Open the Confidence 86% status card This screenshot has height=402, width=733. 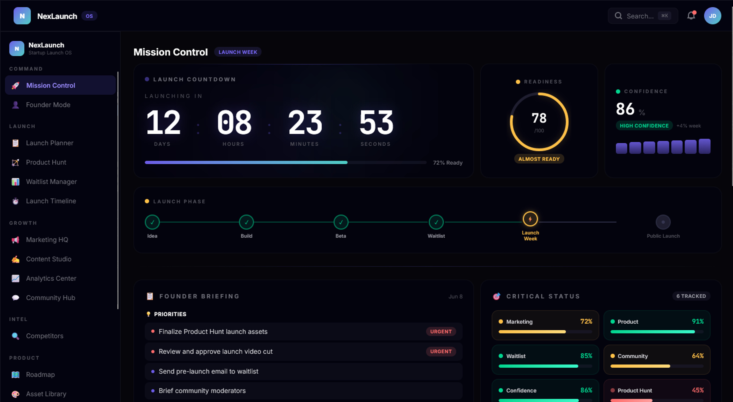545,391
